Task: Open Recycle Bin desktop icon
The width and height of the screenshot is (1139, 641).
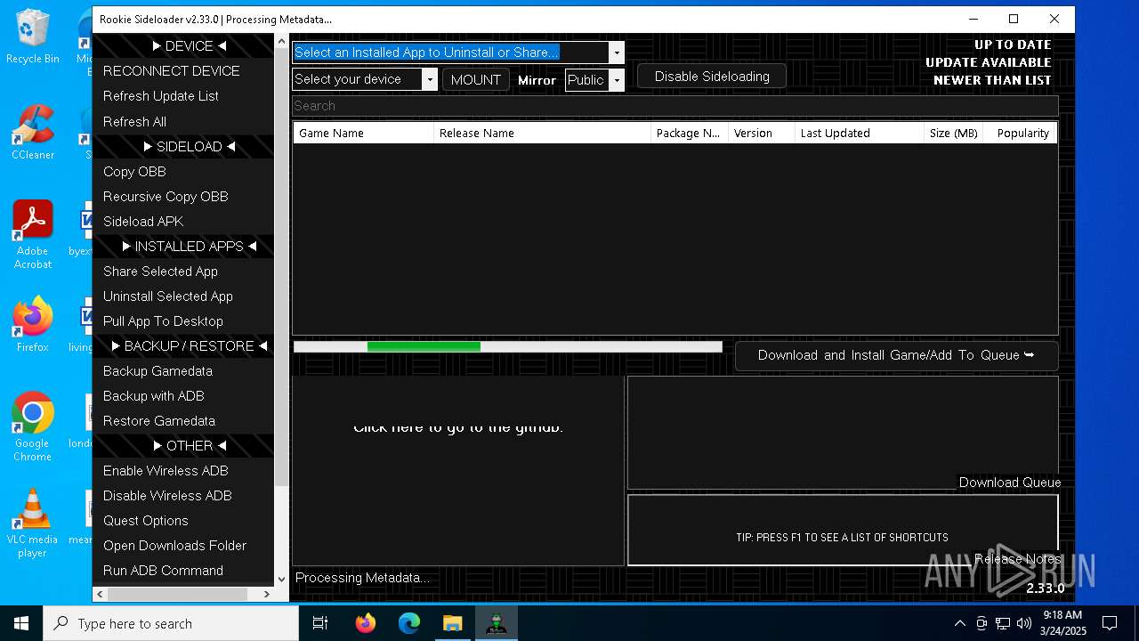Action: click(33, 37)
